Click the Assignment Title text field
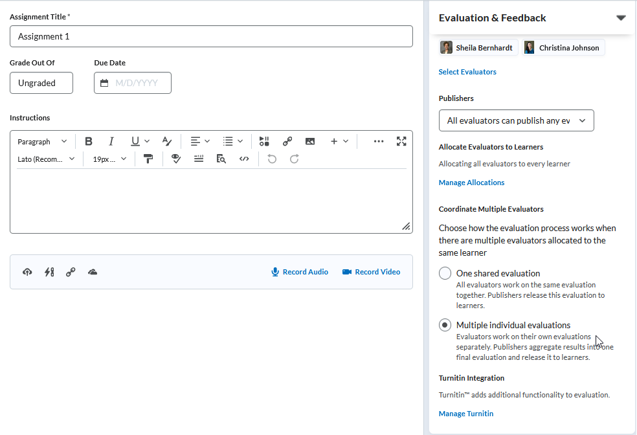This screenshot has width=637, height=435. [x=211, y=36]
